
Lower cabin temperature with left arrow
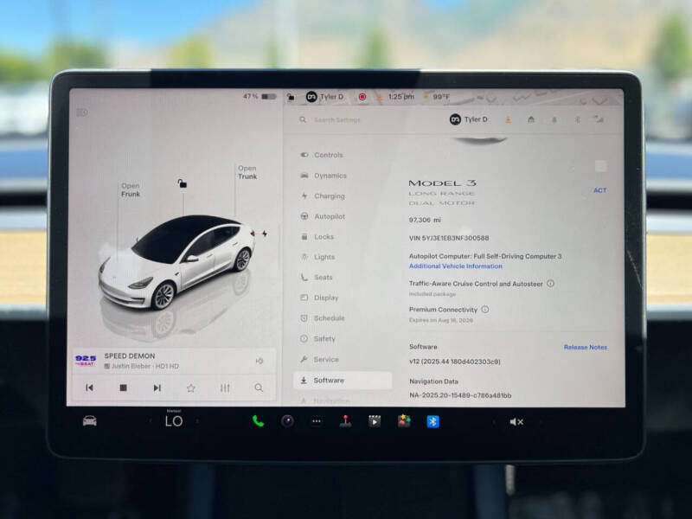coord(150,421)
